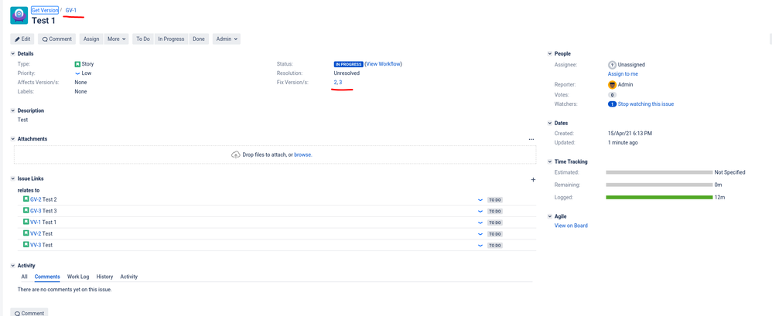Click the story icon beside GV-2 Test 2
Screen dimensions: 772x316
[26, 199]
